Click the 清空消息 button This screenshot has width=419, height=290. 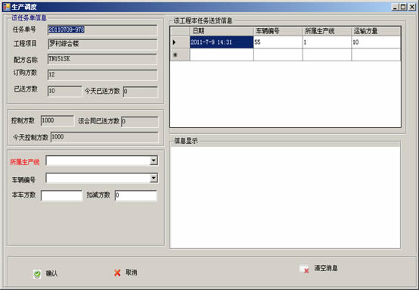point(319,268)
